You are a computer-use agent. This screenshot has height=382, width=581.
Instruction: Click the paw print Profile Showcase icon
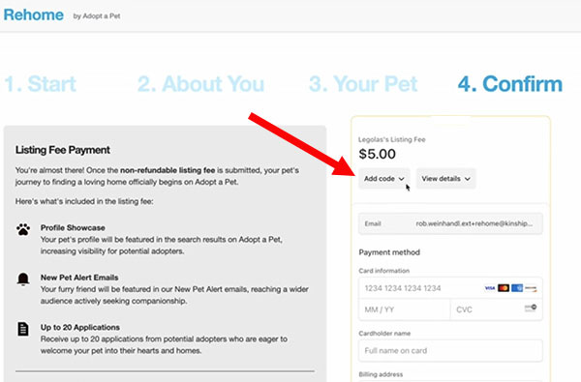[23, 229]
